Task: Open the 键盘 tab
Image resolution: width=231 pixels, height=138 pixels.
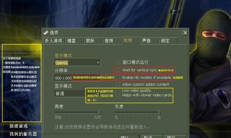Action: click(74, 41)
